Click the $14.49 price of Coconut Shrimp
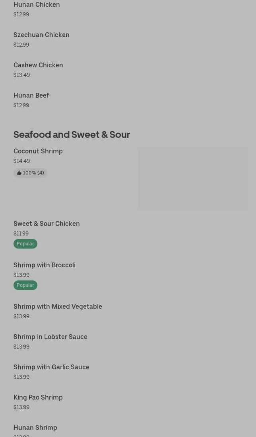Screen dimensions: 256x437 pos(21,161)
